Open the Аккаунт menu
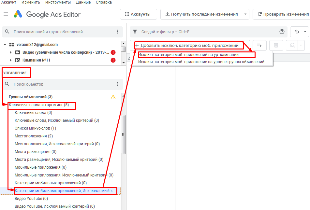Screen dimensions: 310x210 (9, 2)
